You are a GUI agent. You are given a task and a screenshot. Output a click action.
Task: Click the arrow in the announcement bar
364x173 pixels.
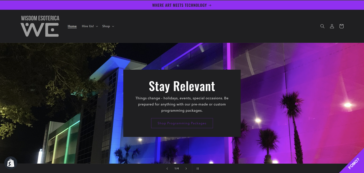(x=210, y=5)
